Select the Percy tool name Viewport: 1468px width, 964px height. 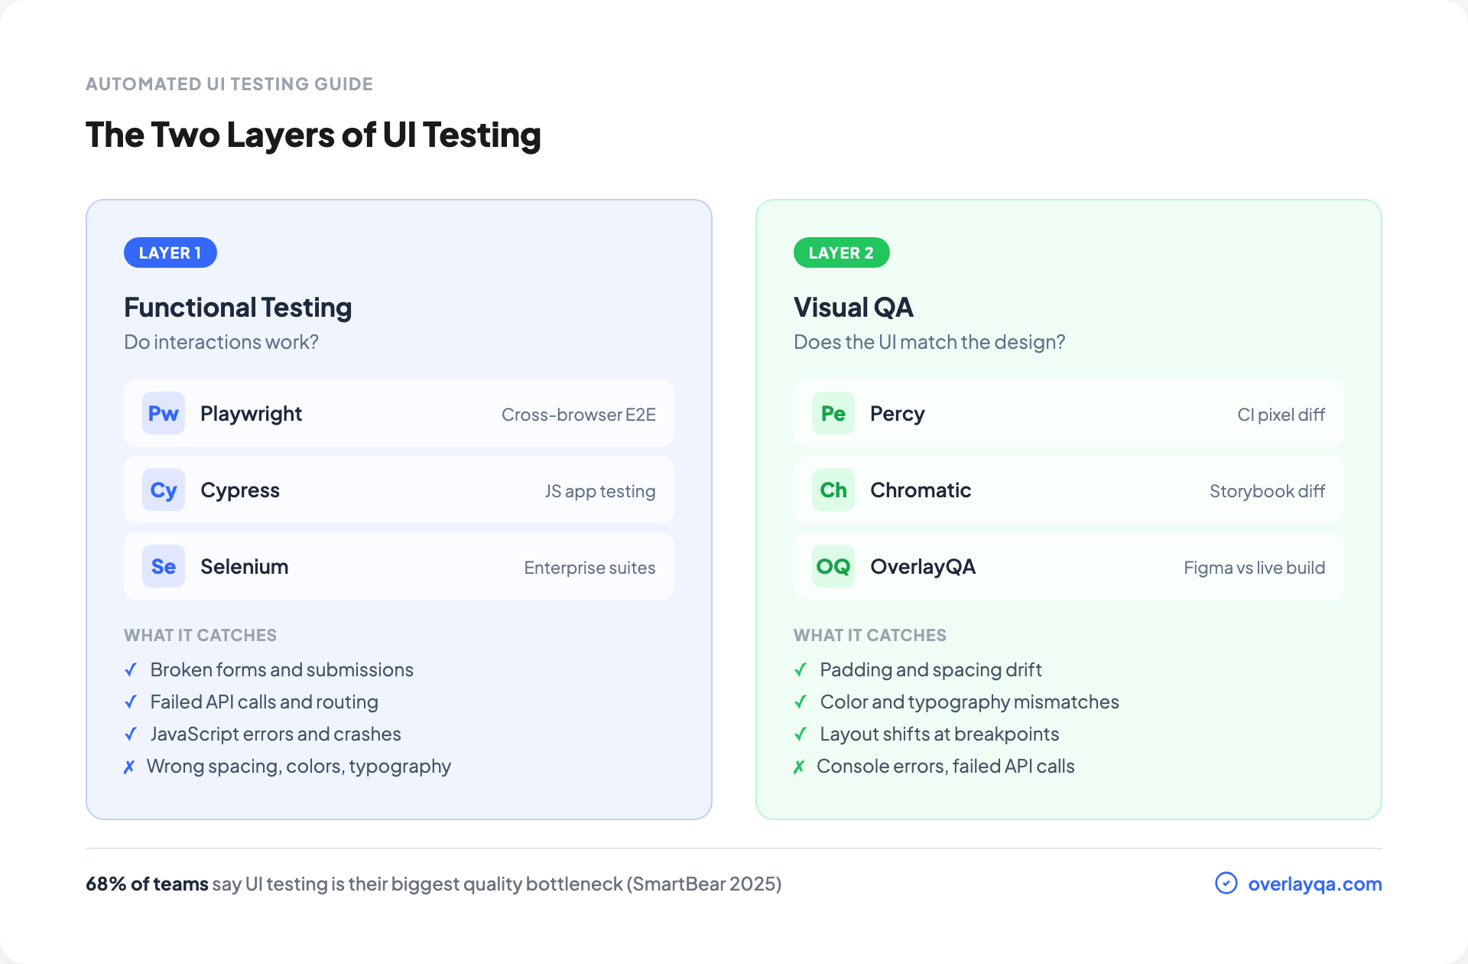pyautogui.click(x=898, y=414)
